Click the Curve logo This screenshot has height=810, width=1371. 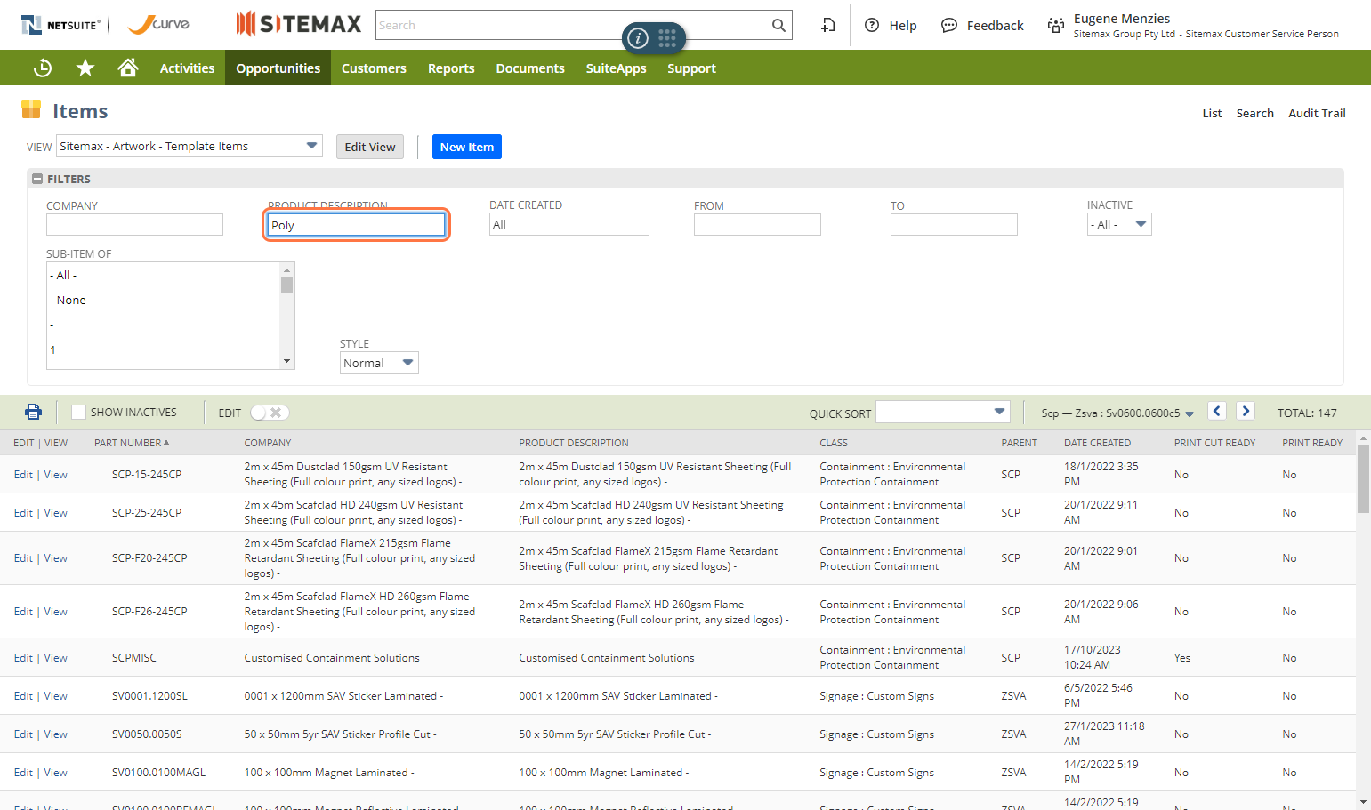(159, 24)
